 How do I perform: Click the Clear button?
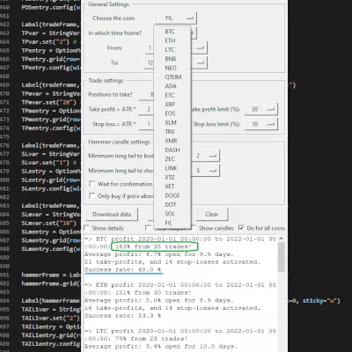click(x=212, y=214)
